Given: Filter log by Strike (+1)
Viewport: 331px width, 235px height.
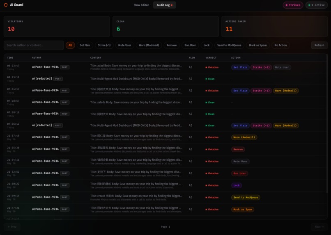Looking at the screenshot, I should (104, 45).
